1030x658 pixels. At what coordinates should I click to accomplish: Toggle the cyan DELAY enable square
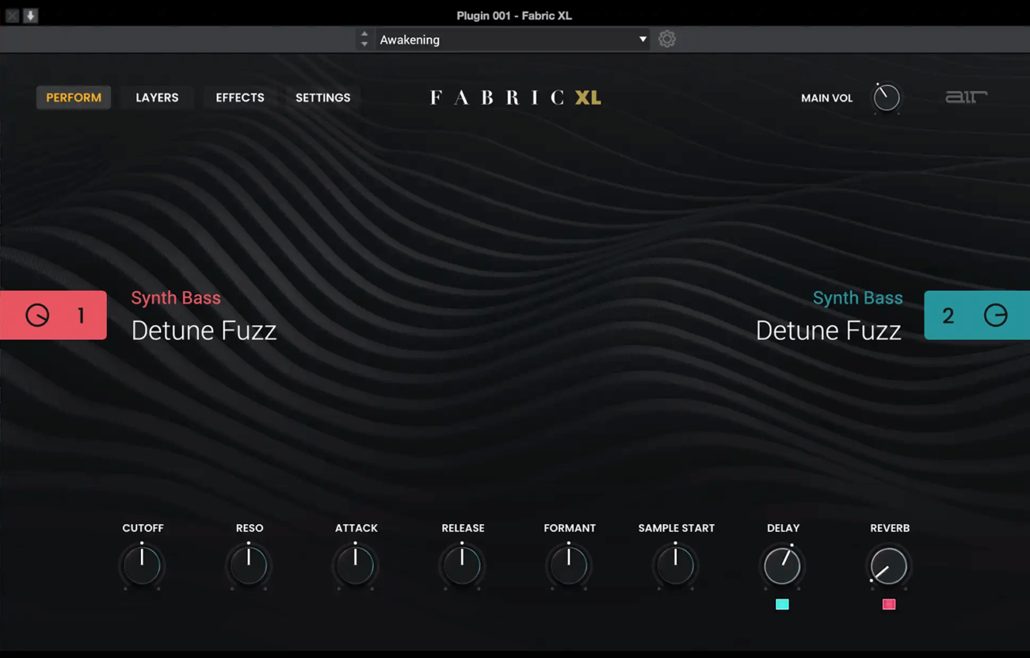coord(782,604)
